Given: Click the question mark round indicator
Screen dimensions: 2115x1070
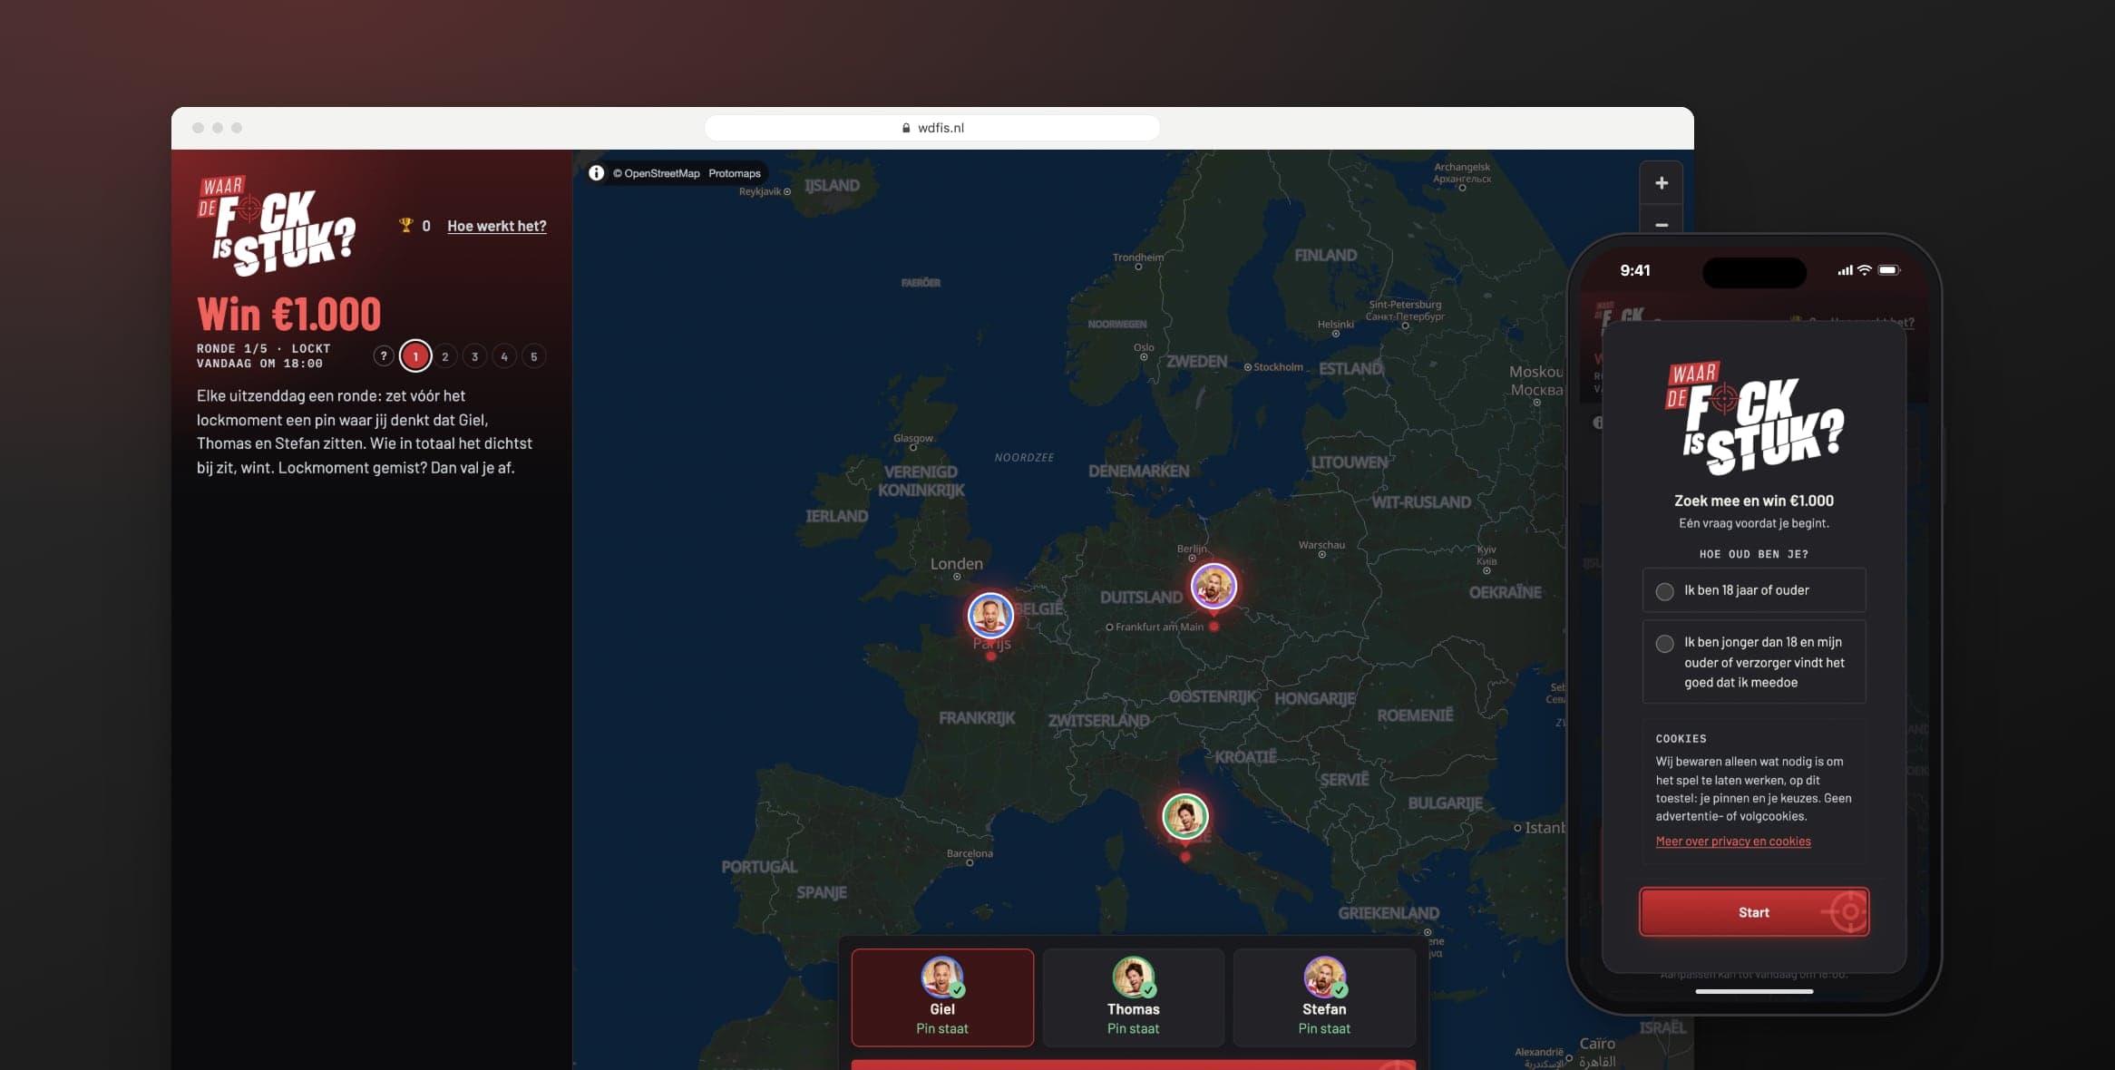Looking at the screenshot, I should (384, 356).
